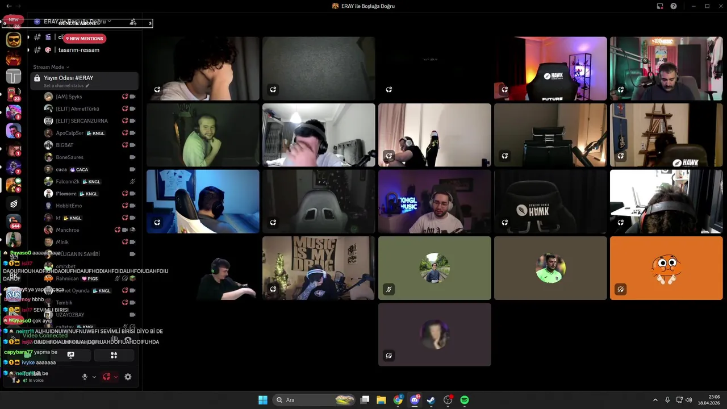Screen dimensions: 727x409
Task: Expand deafen output options arrow
Action: tap(116, 377)
